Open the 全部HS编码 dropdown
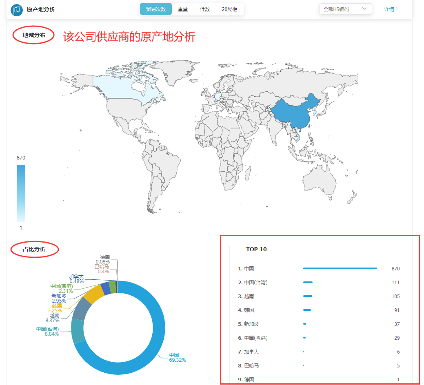 (x=345, y=9)
